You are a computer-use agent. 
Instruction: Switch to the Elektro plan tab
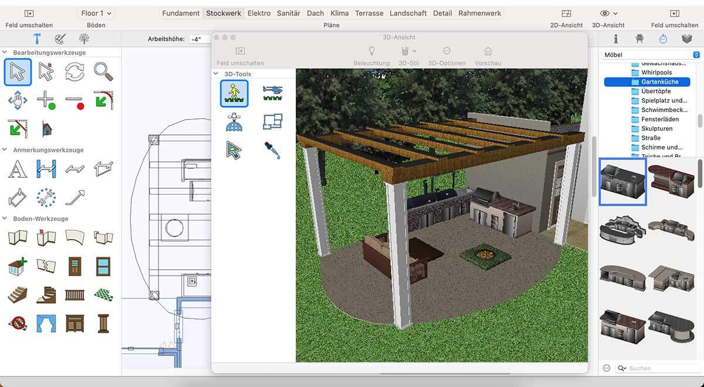click(259, 13)
